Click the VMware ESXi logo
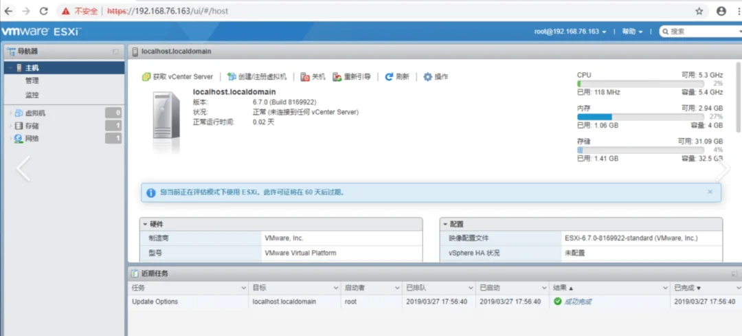The width and height of the screenshot is (742, 336). [41, 32]
